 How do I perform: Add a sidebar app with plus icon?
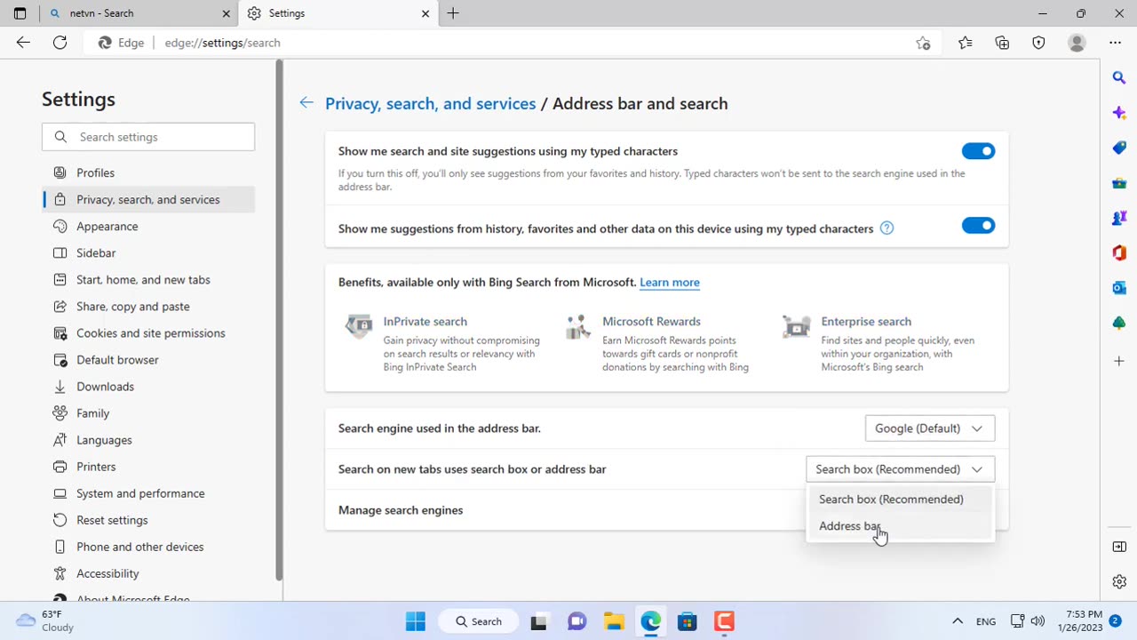(1119, 361)
